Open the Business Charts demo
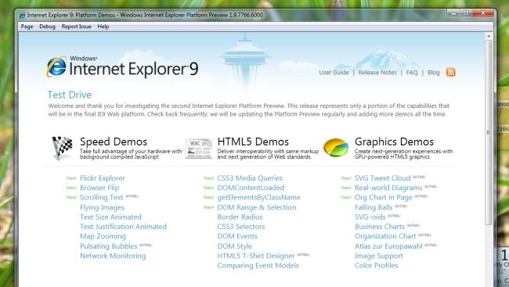The height and width of the screenshot is (287, 509). [x=380, y=226]
